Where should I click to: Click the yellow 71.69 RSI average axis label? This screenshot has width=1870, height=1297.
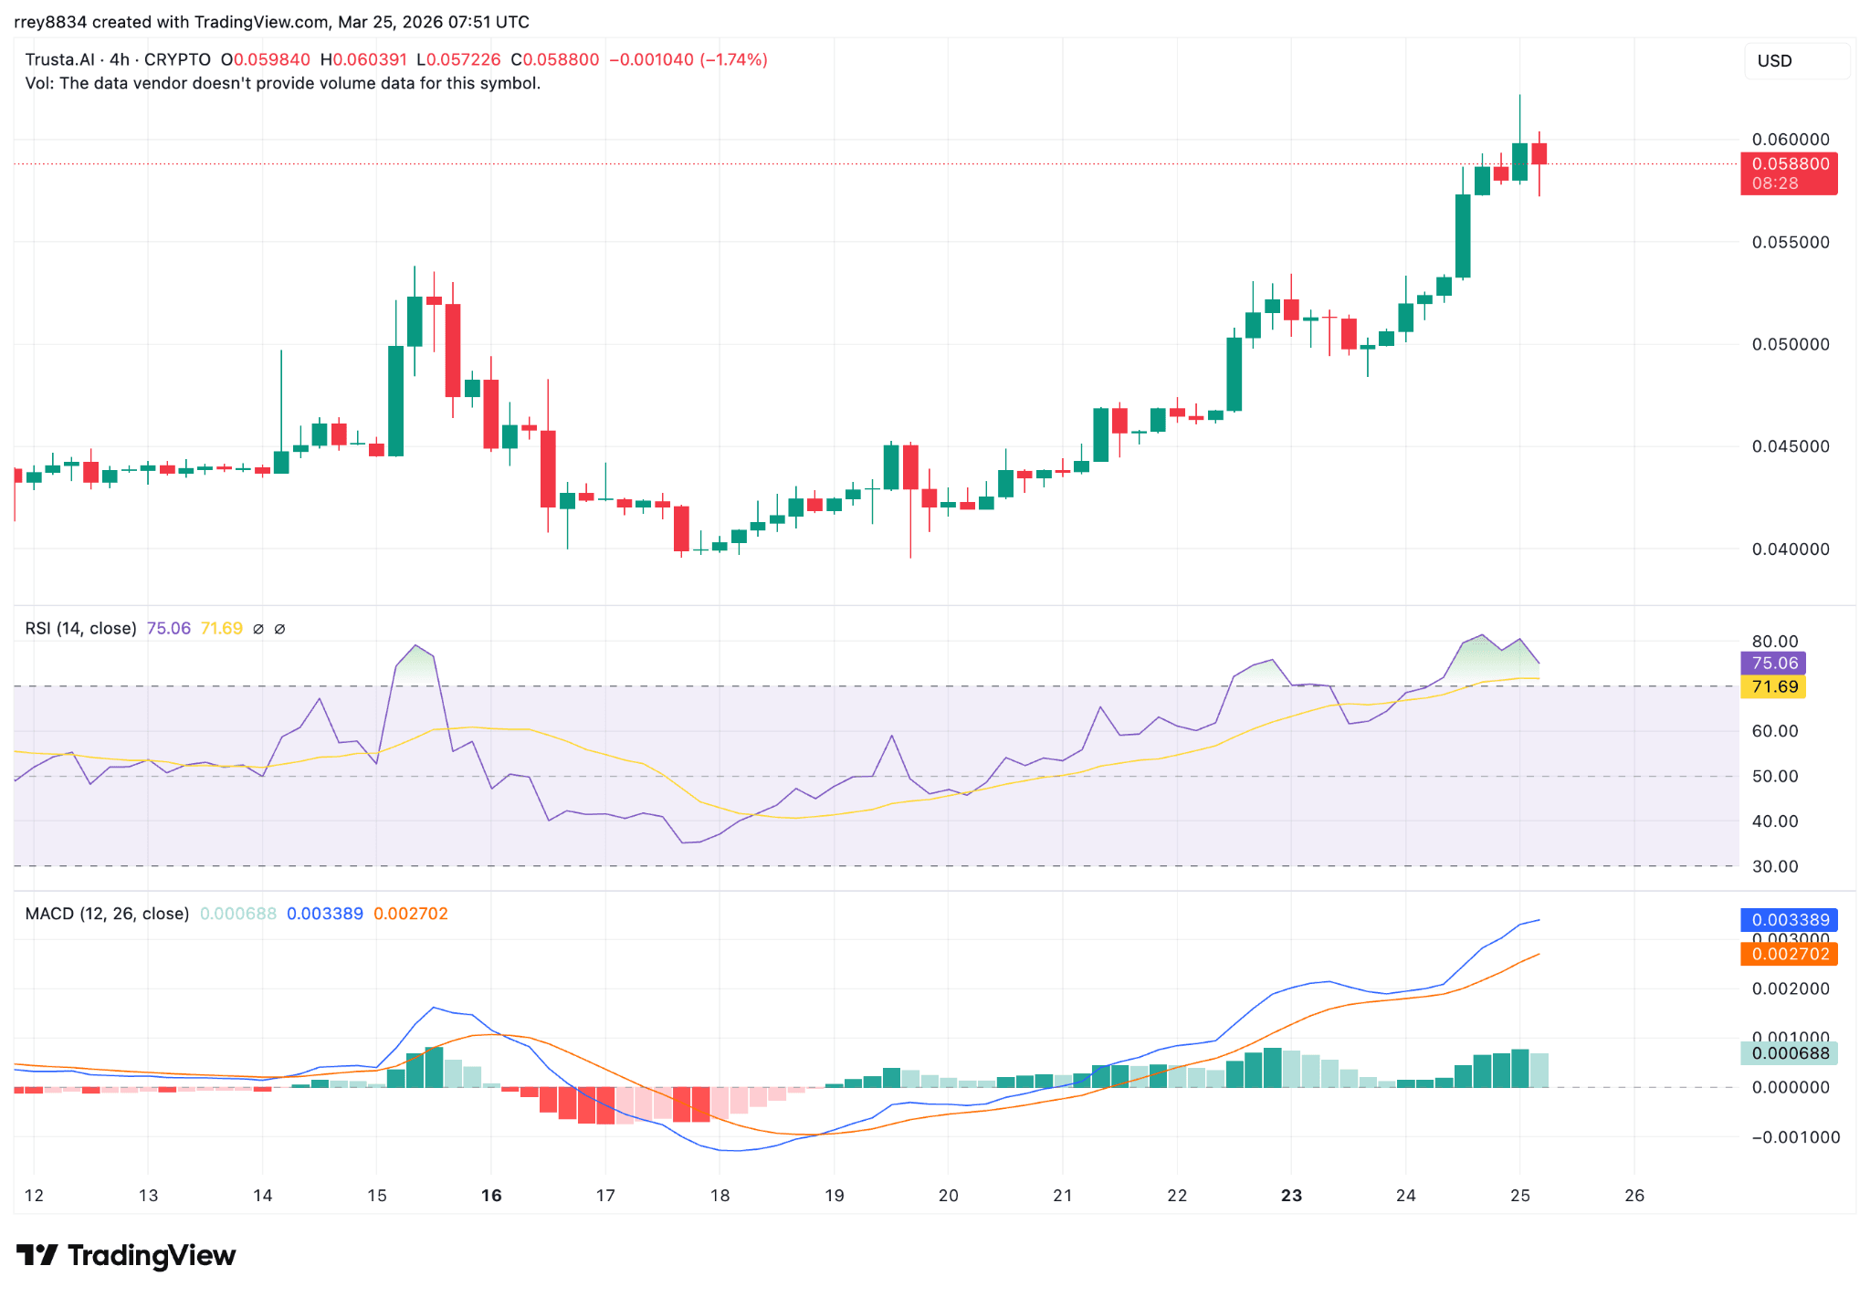pyautogui.click(x=1773, y=686)
